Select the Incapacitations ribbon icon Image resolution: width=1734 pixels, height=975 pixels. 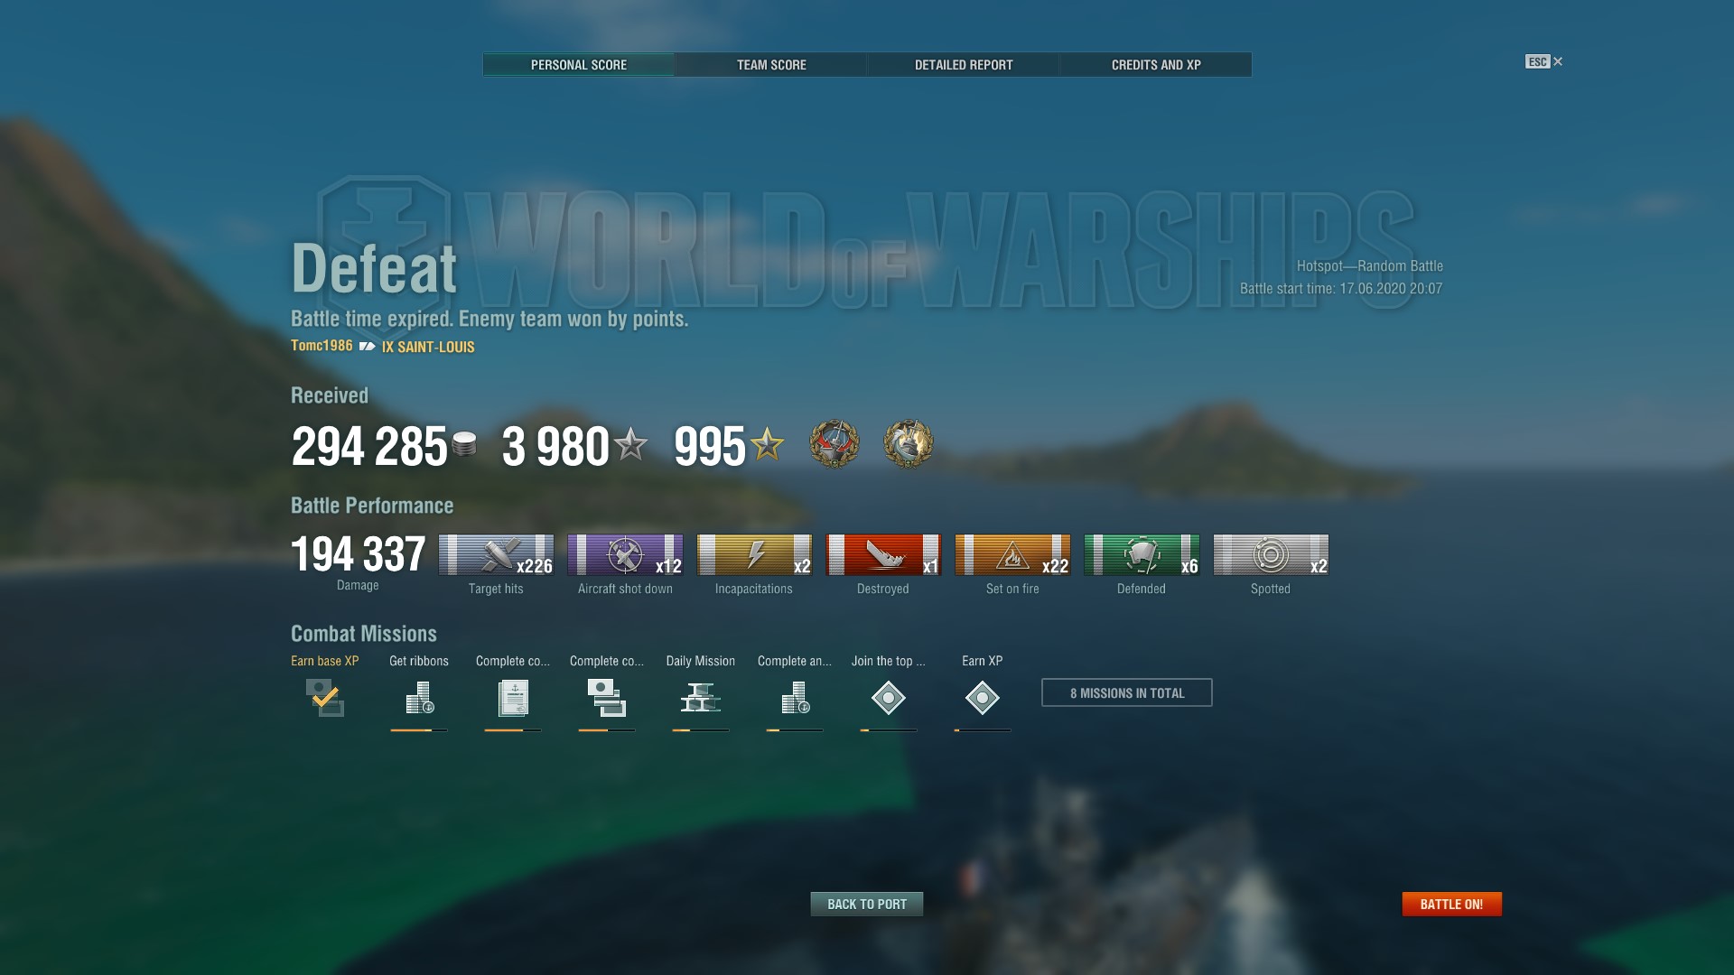[x=754, y=554]
